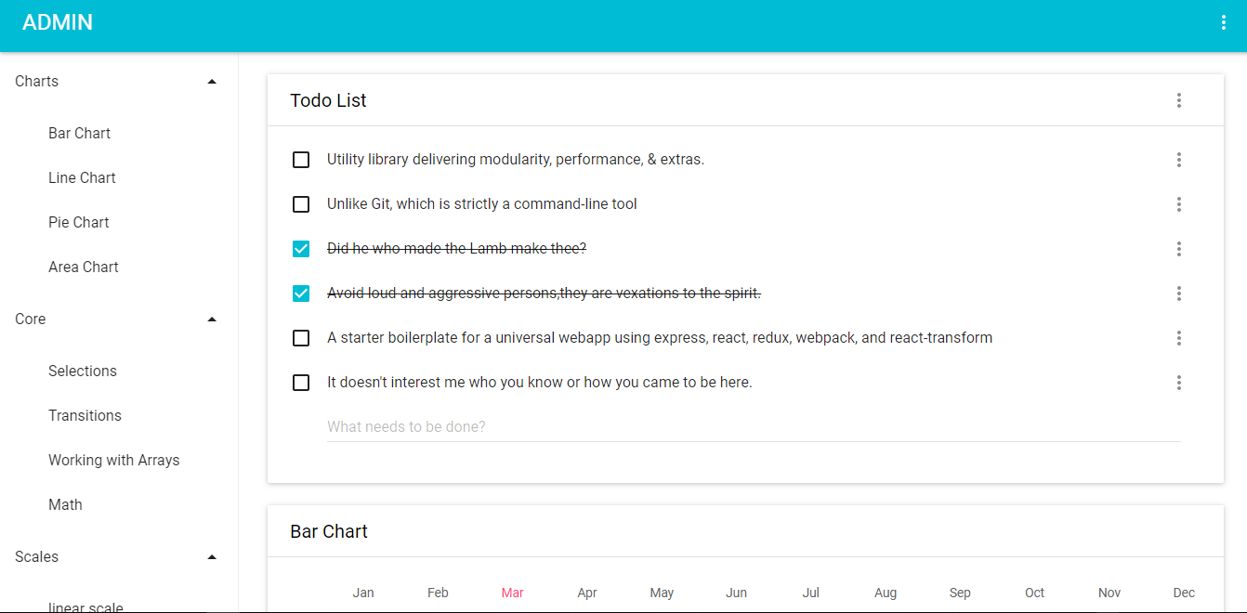Viewport: 1247px width, 613px height.
Task: Uncheck 'Did he who made the Lamb' todo
Action: pos(301,249)
